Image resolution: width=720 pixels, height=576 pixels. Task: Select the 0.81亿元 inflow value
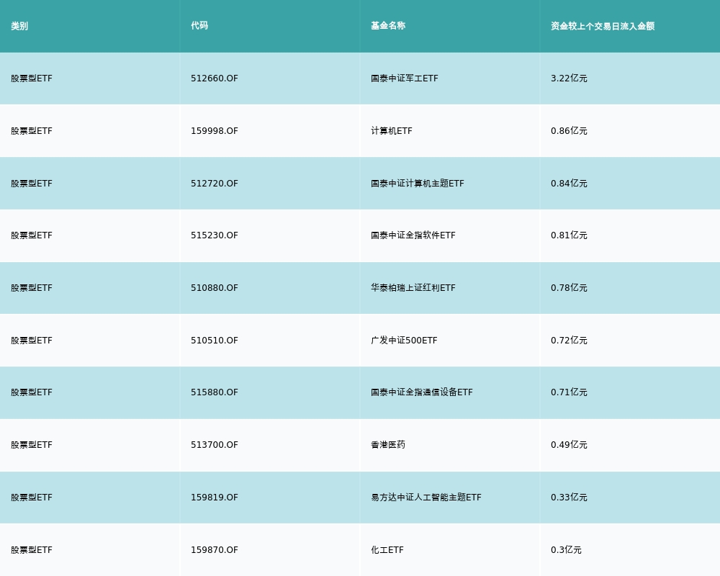click(x=569, y=235)
